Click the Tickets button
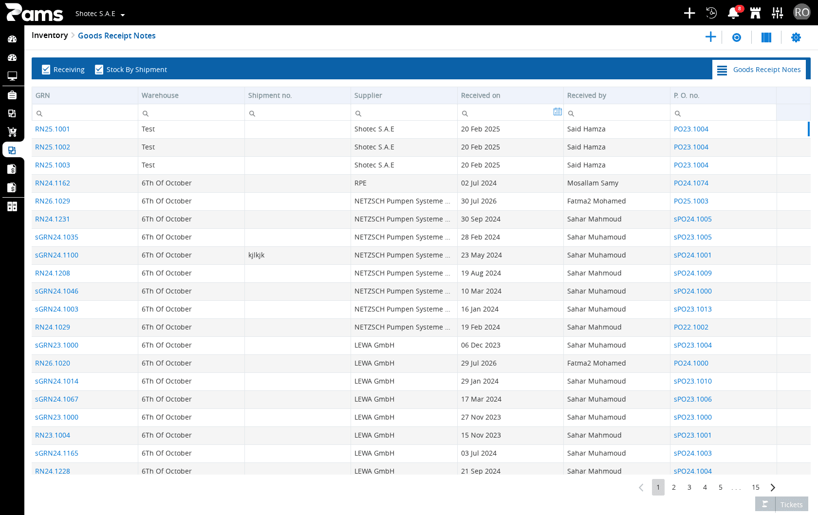Viewport: 818px width, 515px height. click(791, 505)
